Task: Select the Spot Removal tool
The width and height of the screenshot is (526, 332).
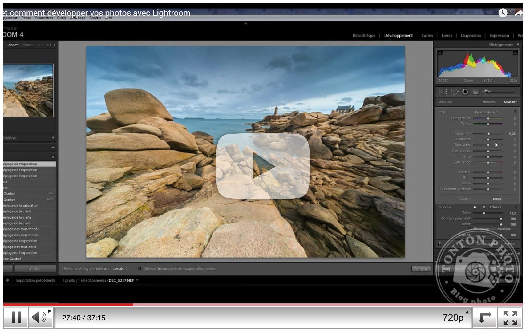Action: [x=455, y=91]
